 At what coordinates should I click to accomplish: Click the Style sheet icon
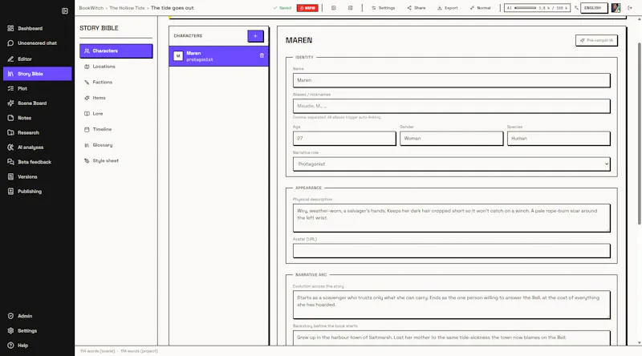[x=87, y=161]
